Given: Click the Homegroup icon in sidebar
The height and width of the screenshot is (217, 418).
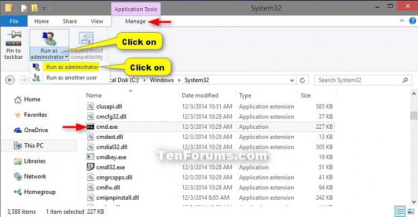Looking at the screenshot, I should click(x=18, y=192).
